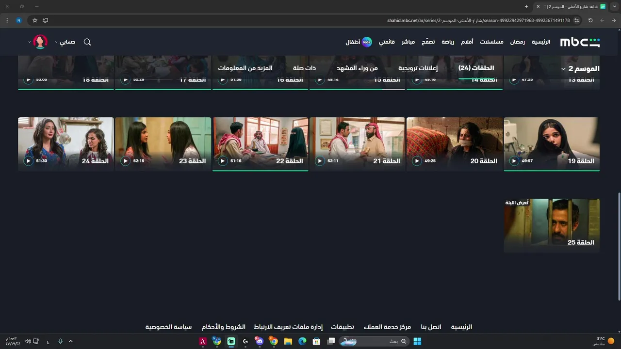Click footer link الرئيسية
This screenshot has height=349, width=621.
tap(461, 327)
